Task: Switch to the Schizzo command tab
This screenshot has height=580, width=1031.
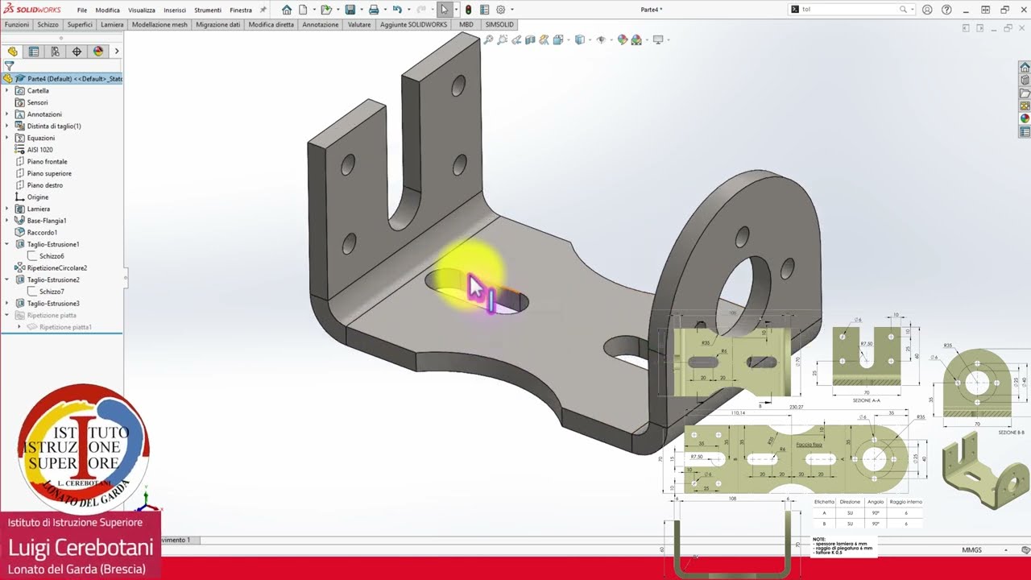Action: (48, 25)
